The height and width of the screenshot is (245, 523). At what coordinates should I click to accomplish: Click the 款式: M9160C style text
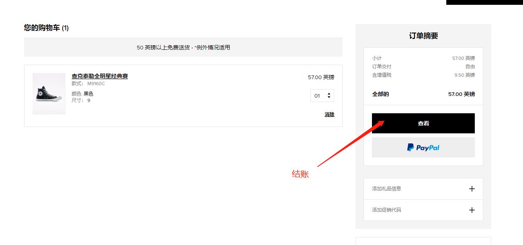tap(88, 84)
